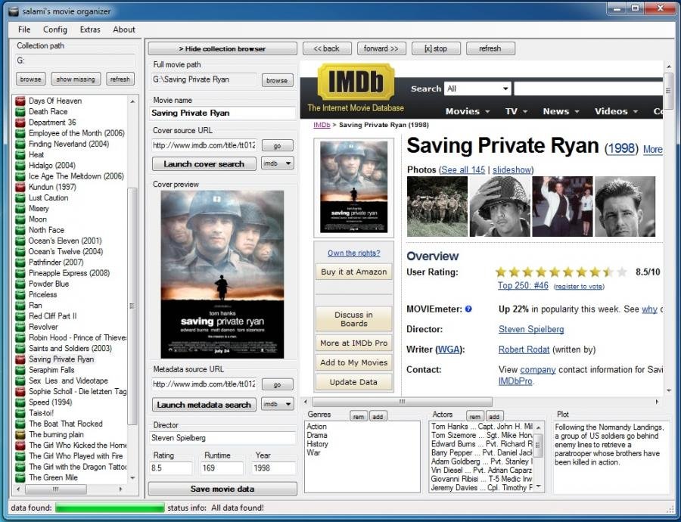
Task: Open the File menu
Action: point(24,30)
